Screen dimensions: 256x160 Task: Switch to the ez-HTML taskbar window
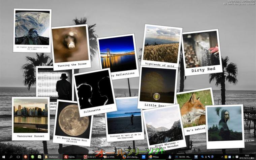(111, 157)
